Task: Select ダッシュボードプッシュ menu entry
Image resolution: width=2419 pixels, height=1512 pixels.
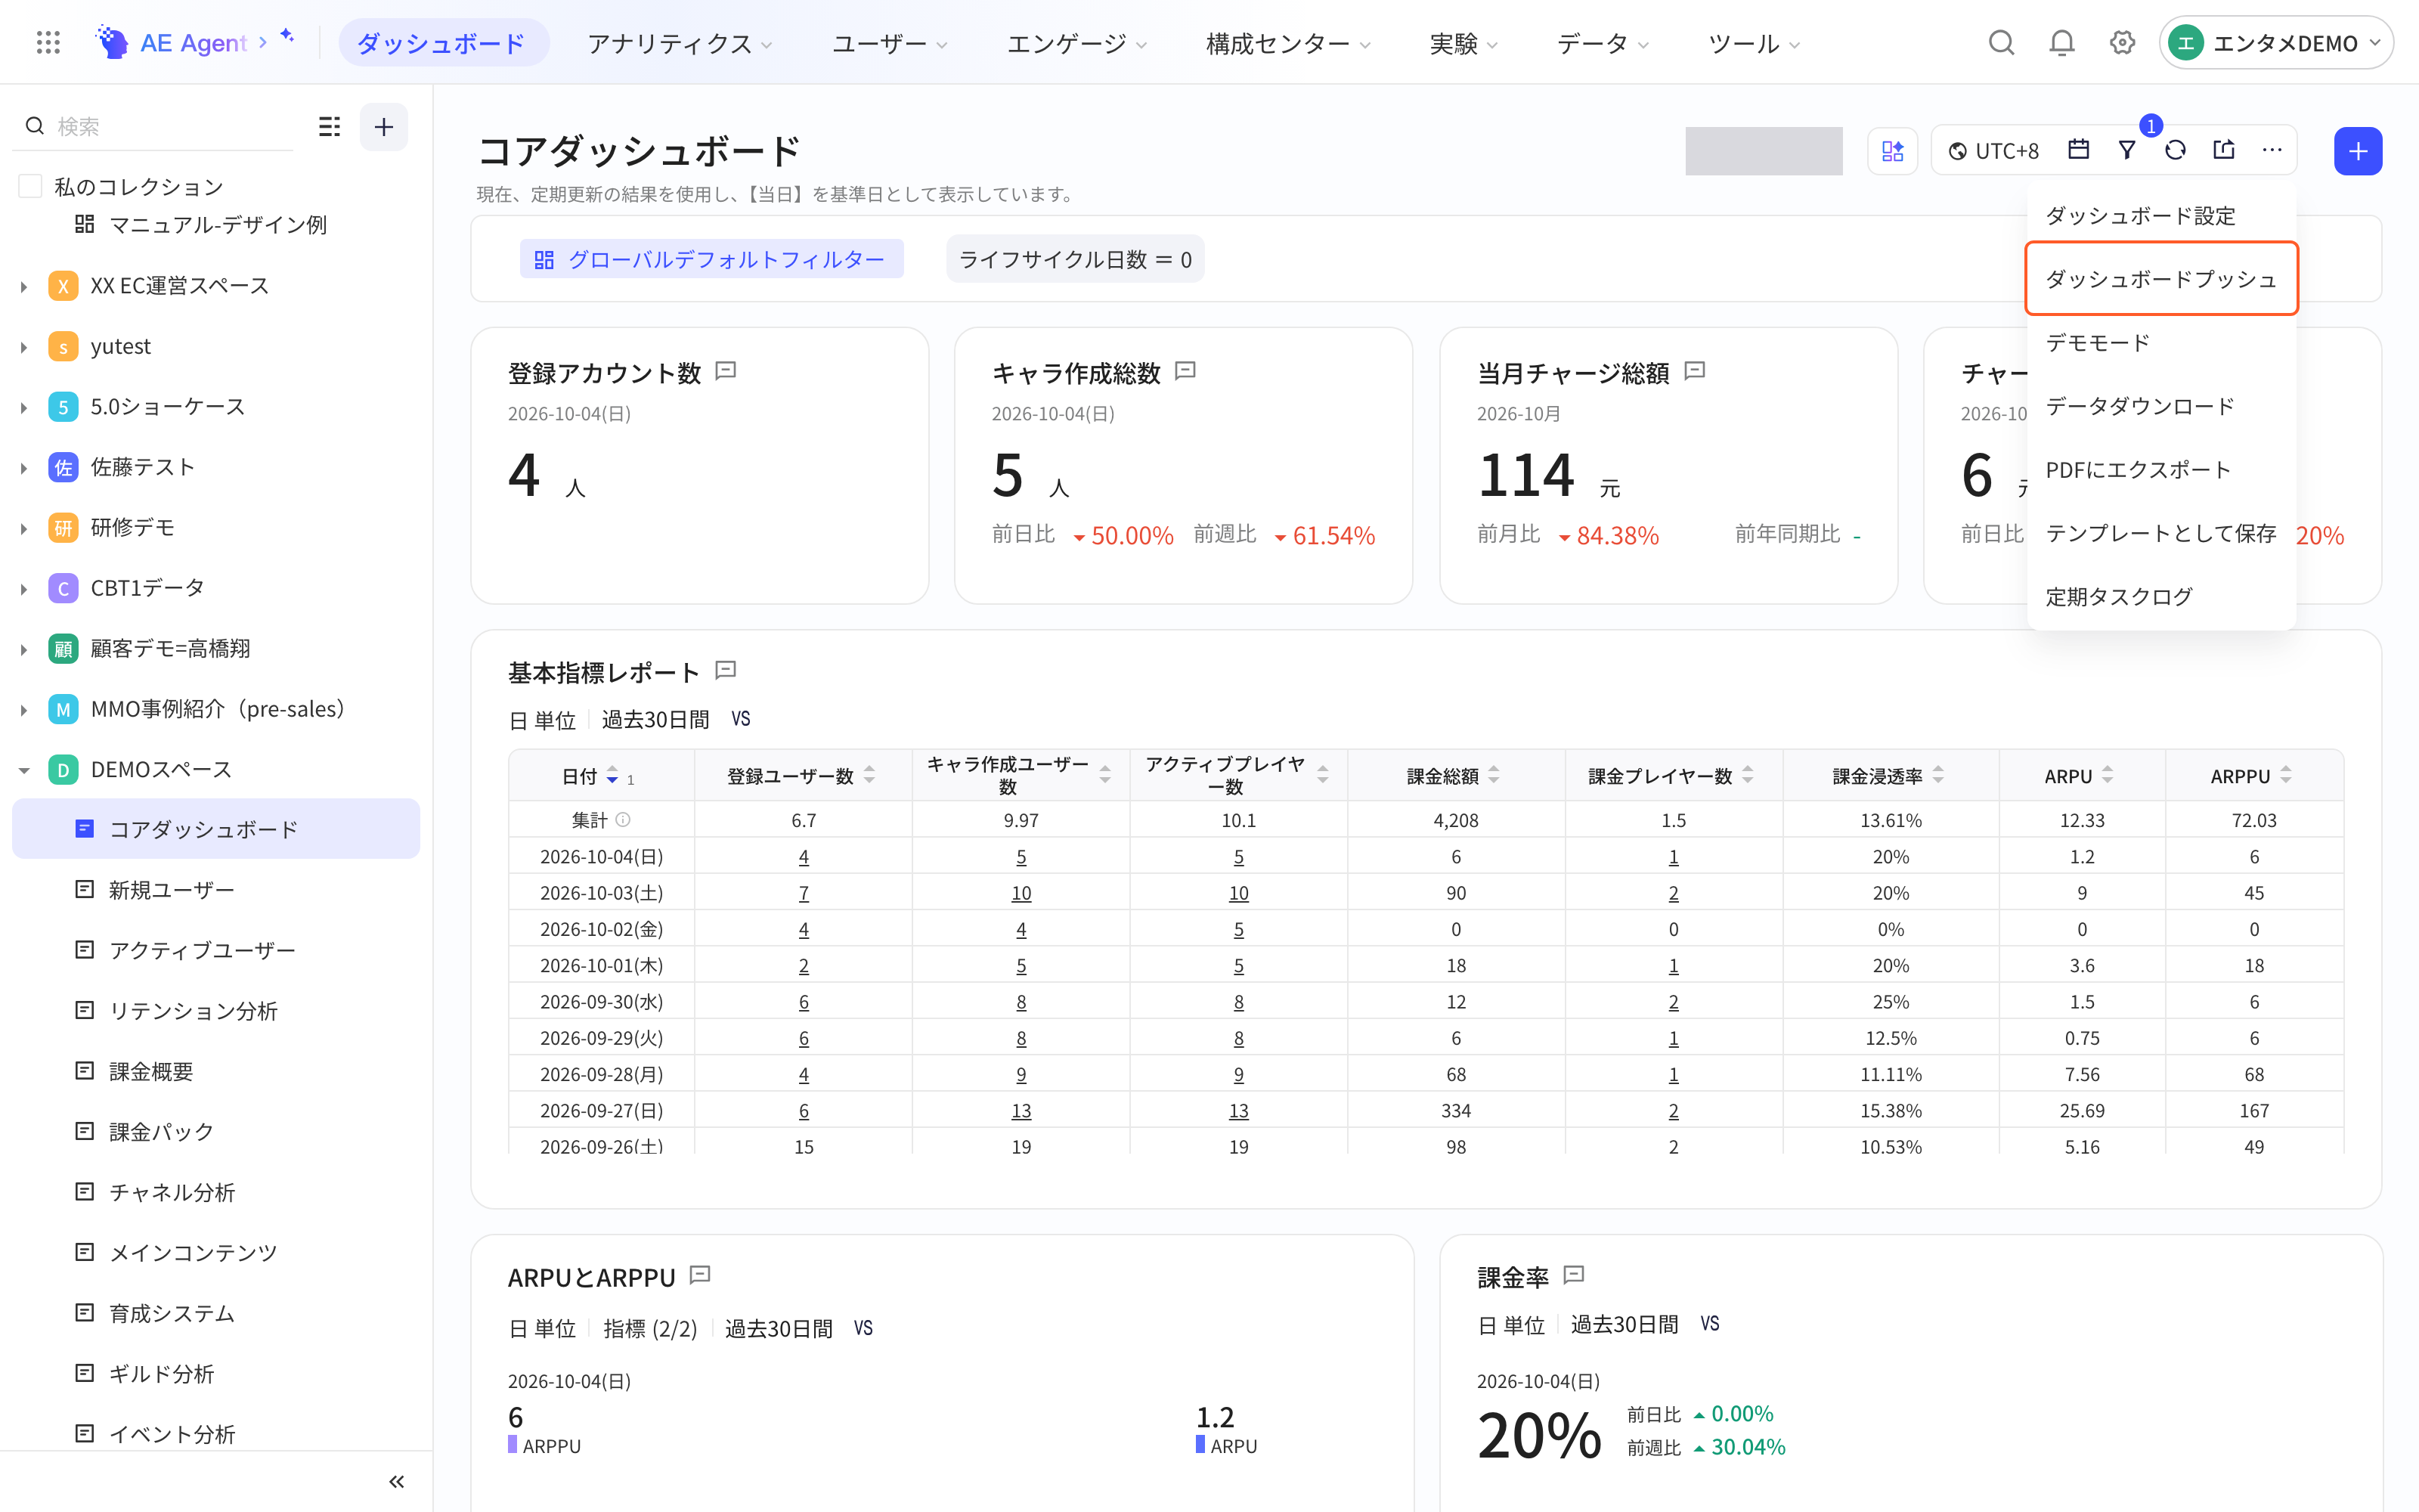Action: 2161,279
